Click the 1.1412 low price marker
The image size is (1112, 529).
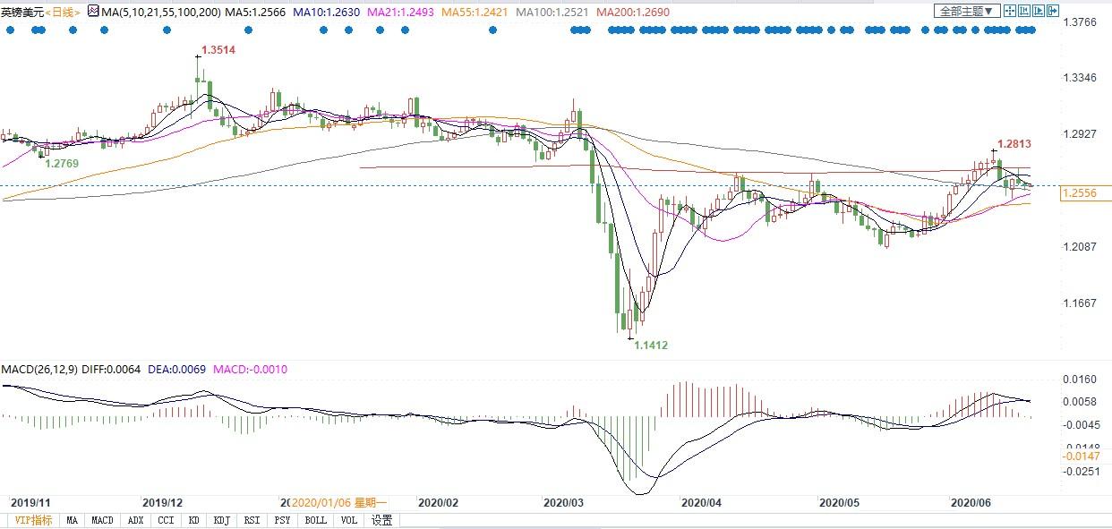coord(650,345)
